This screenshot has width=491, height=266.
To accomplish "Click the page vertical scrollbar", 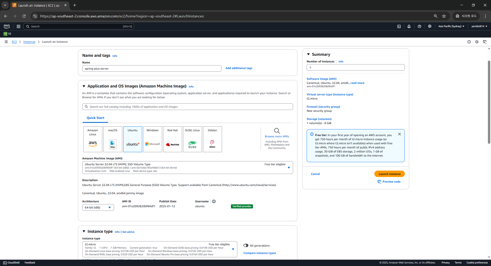I will (x=489, y=102).
